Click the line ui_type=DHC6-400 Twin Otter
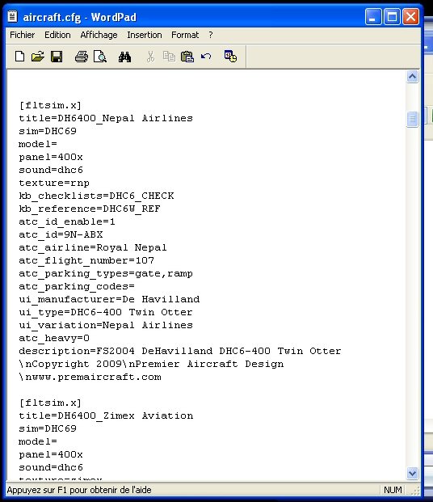Image resolution: width=433 pixels, height=502 pixels. pyautogui.click(x=106, y=312)
